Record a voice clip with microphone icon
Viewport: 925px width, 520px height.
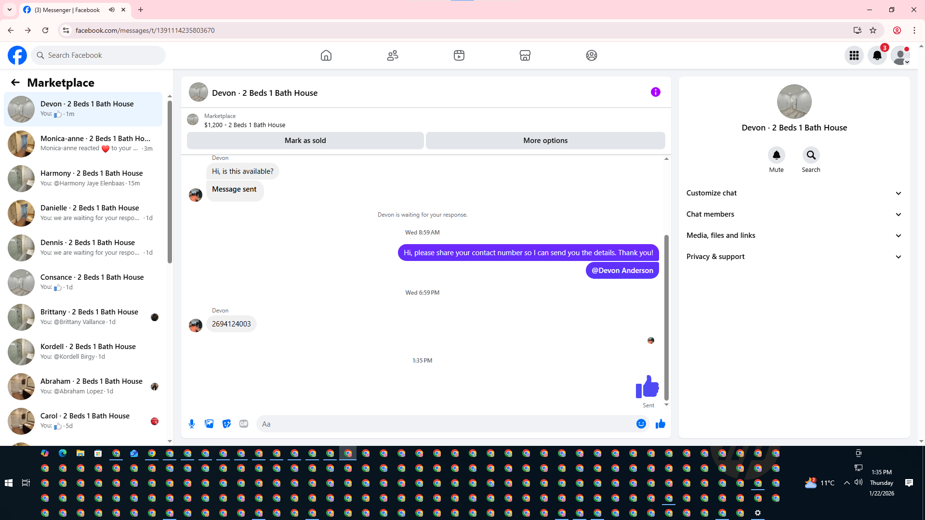[x=192, y=424]
